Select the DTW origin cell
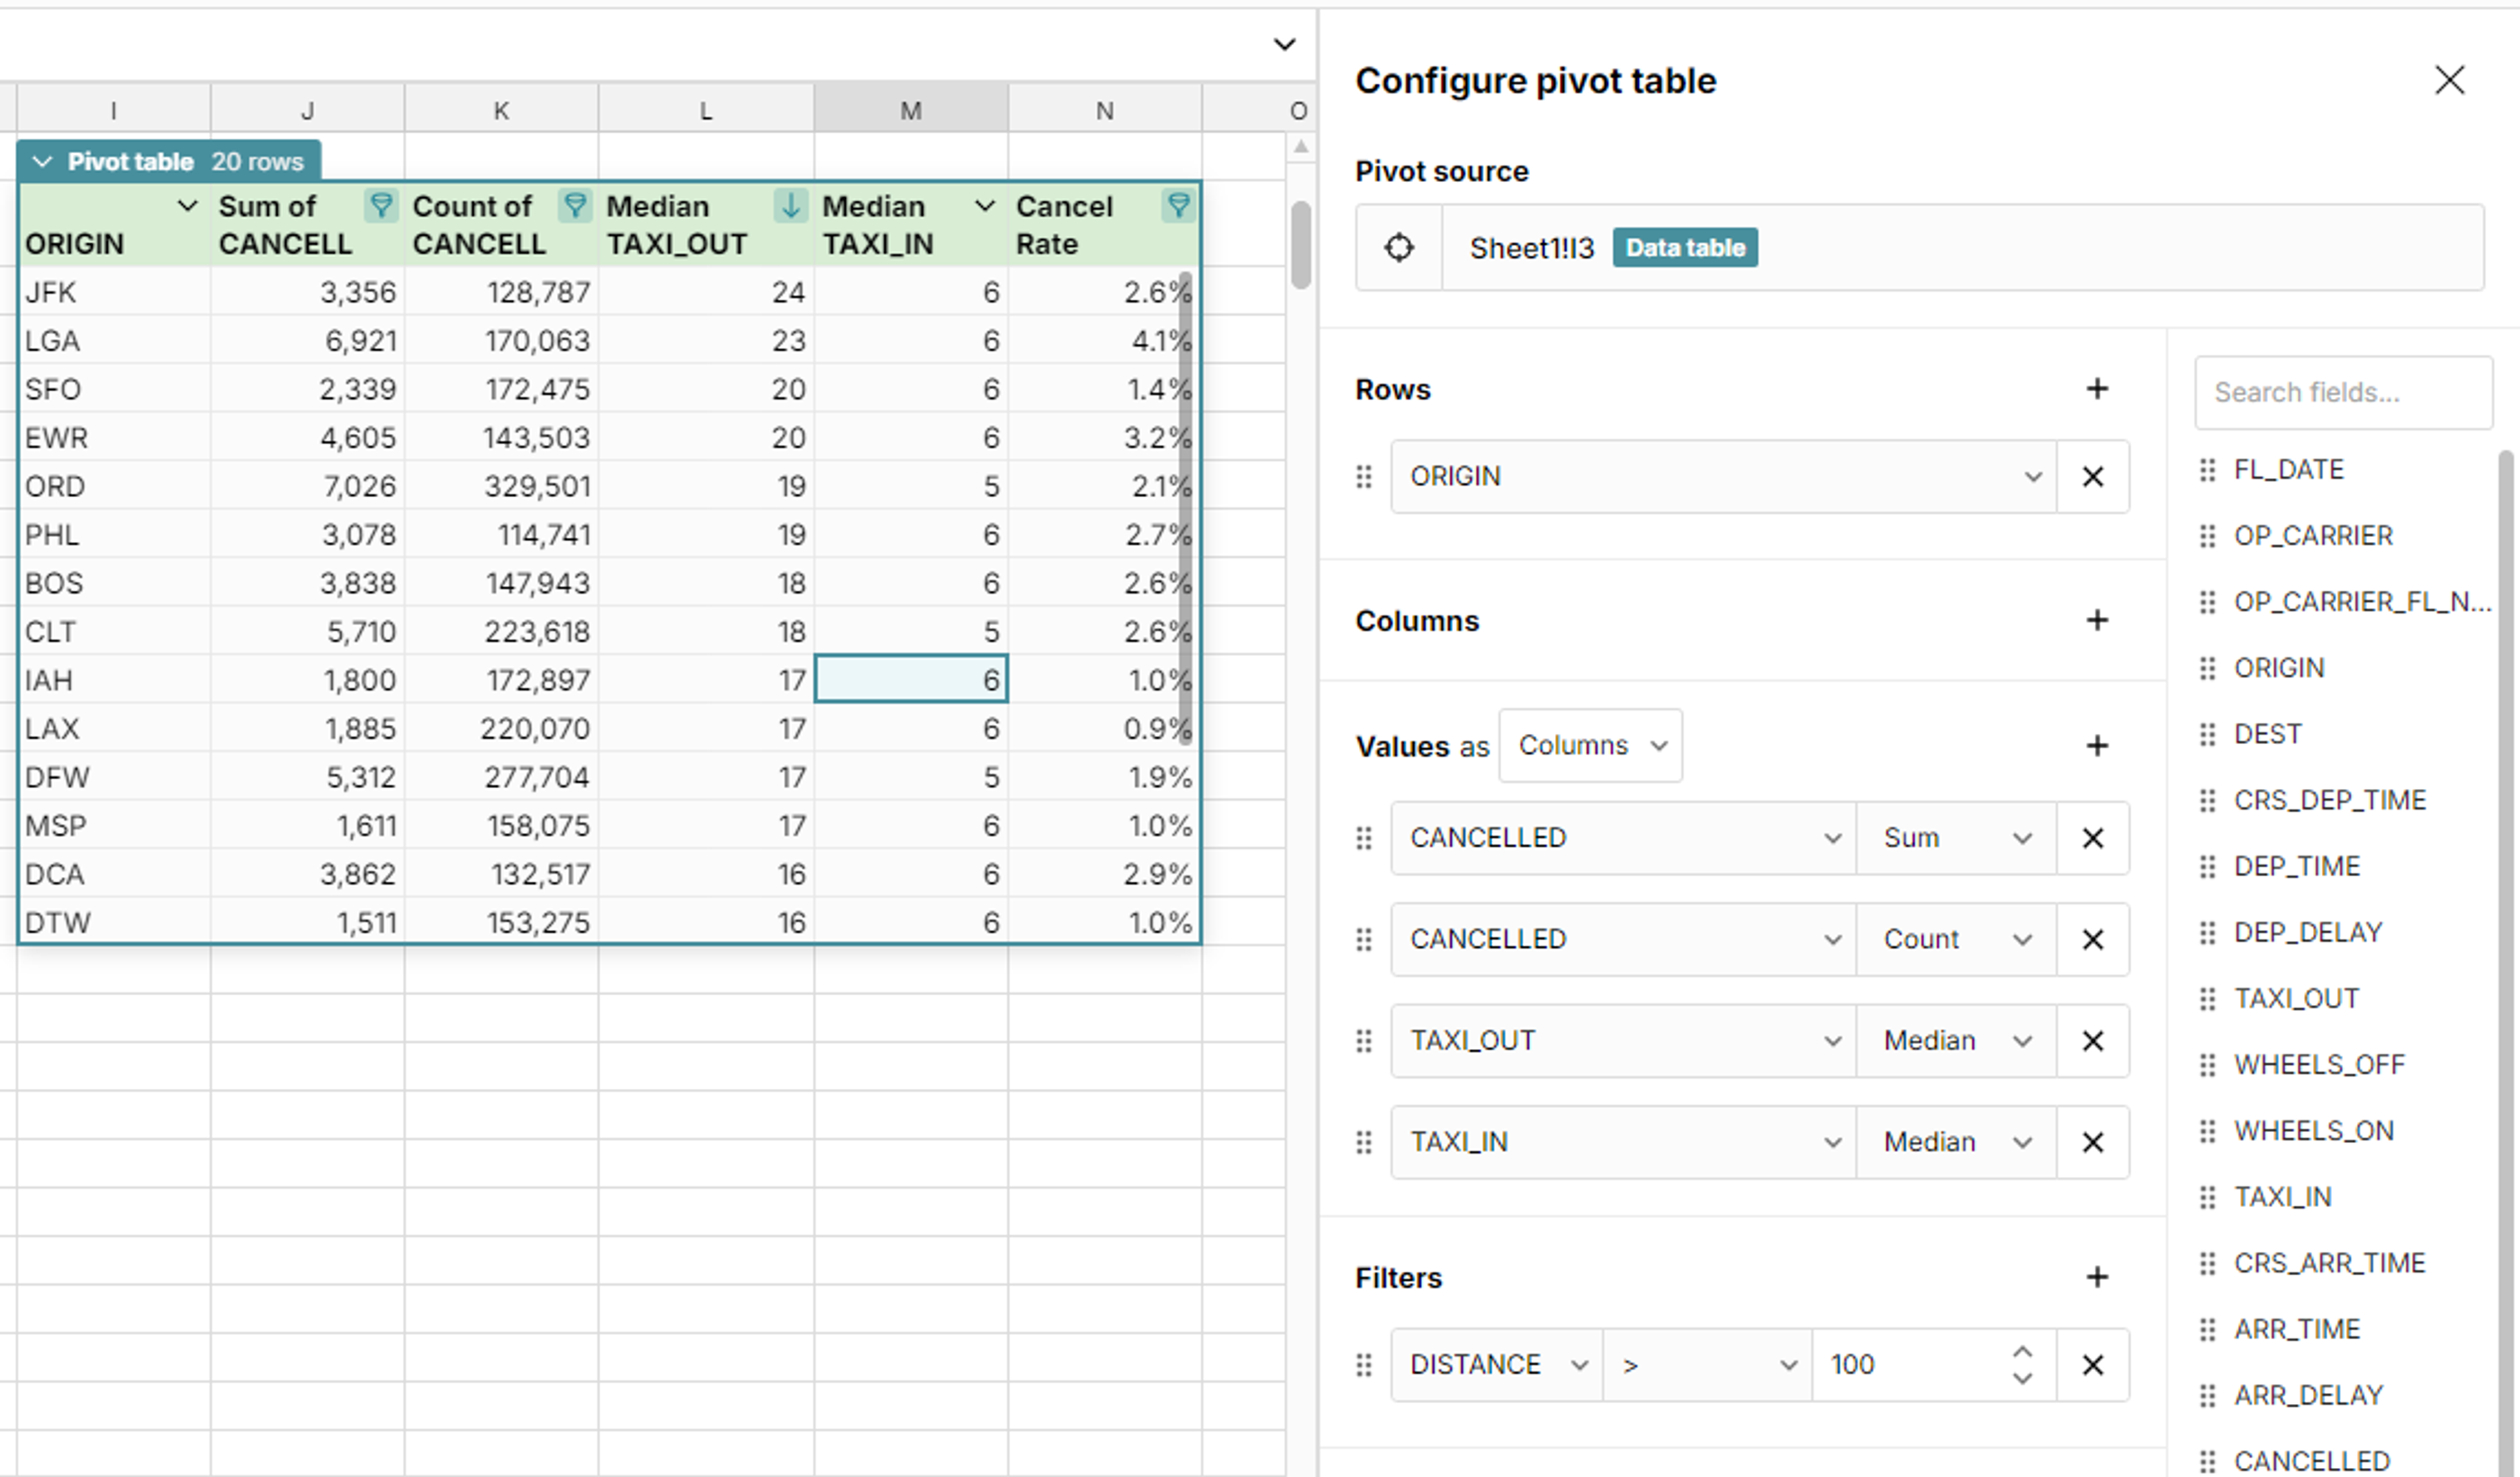2520x1477 pixels. tap(114, 921)
